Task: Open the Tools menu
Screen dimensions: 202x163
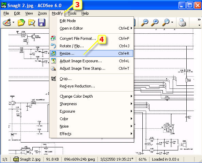Action: [x=72, y=13]
